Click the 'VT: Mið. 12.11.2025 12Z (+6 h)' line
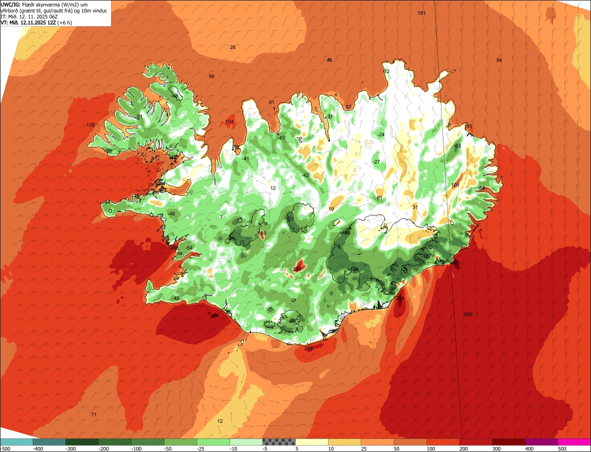591x452 pixels. [x=36, y=22]
